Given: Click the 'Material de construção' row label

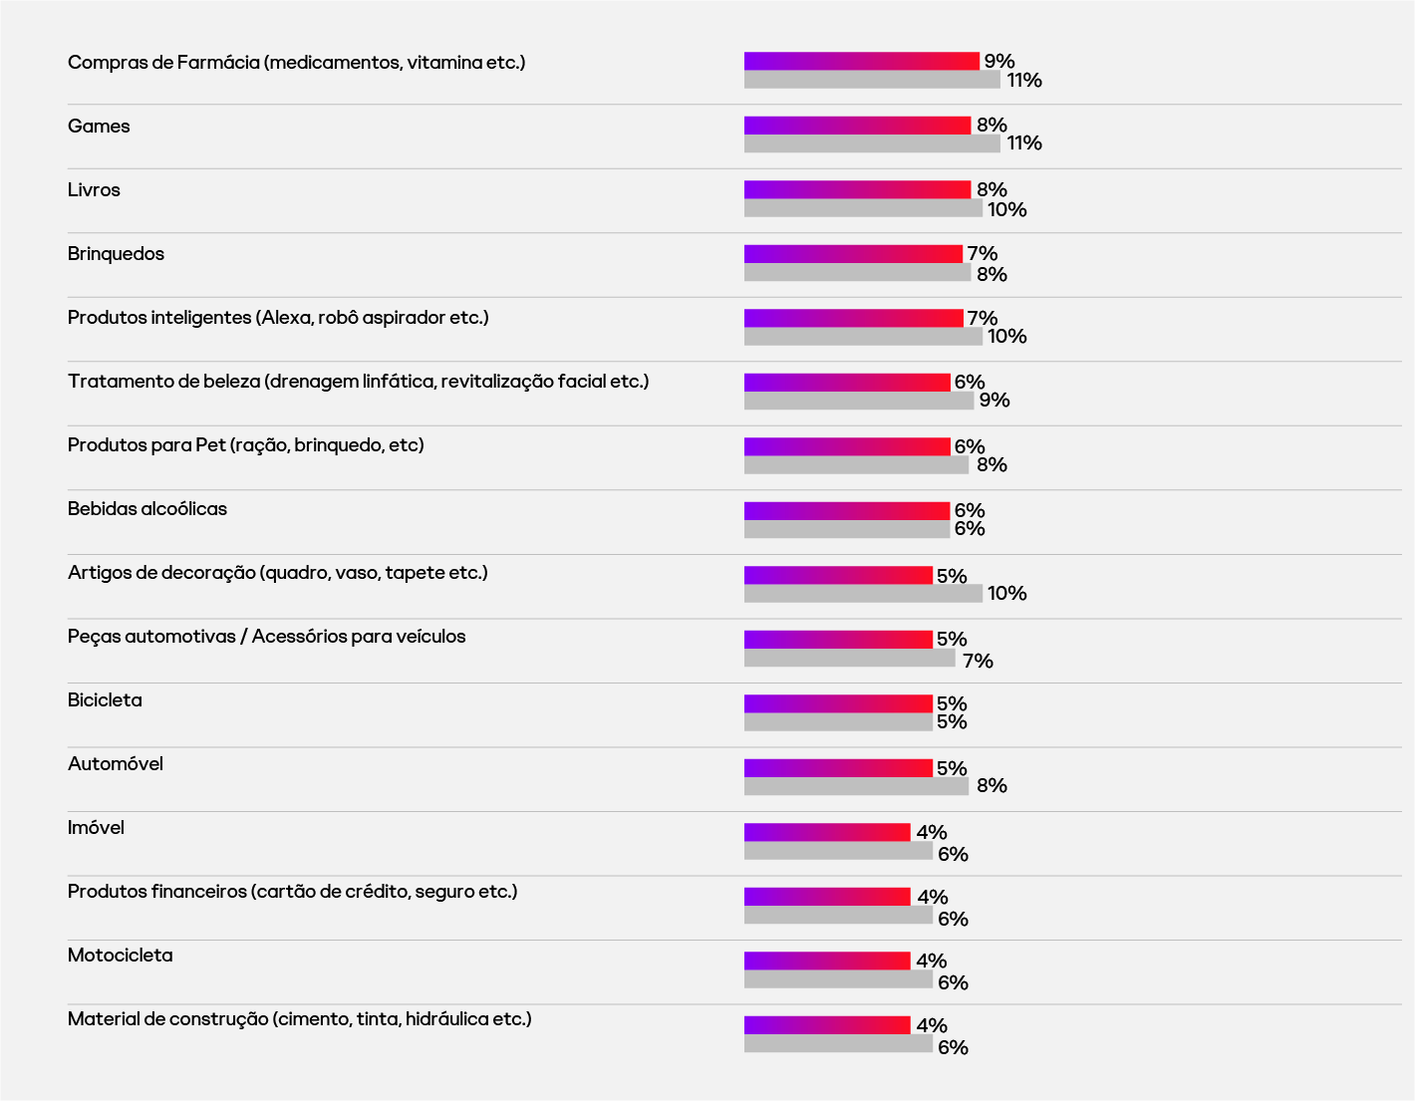Looking at the screenshot, I should 299,1019.
